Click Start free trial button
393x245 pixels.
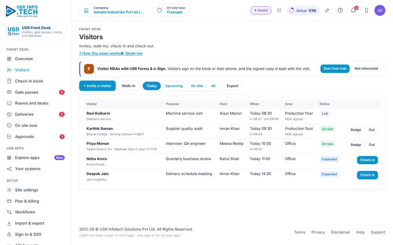[335, 69]
